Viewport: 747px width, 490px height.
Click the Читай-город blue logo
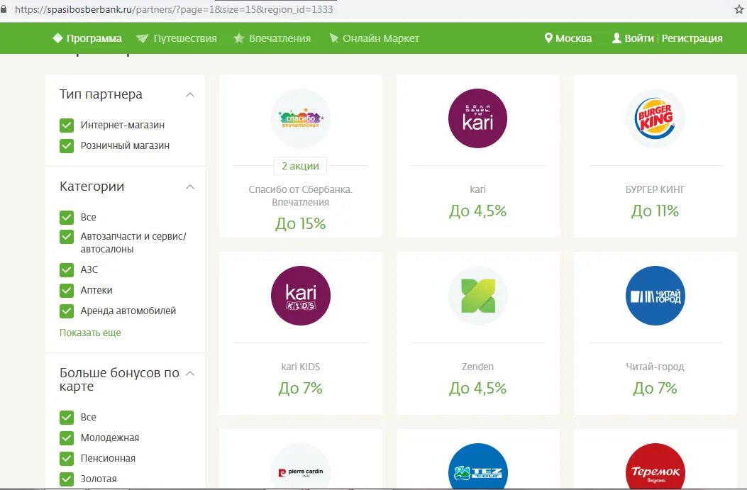click(655, 296)
